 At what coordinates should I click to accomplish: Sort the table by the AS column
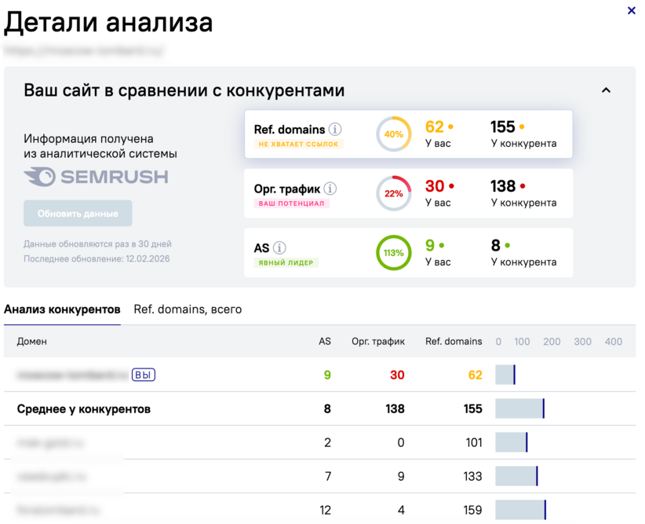point(324,341)
